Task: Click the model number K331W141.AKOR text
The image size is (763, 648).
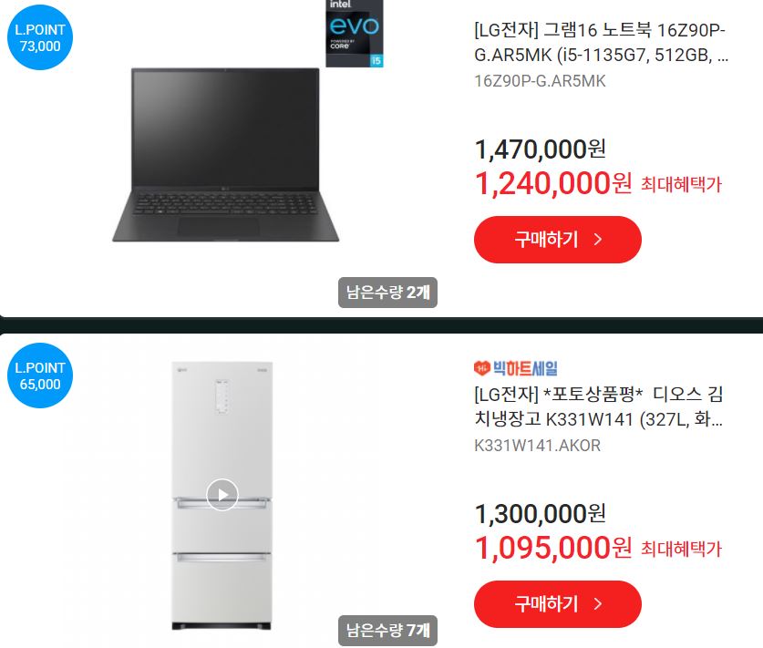Action: pyautogui.click(x=537, y=445)
